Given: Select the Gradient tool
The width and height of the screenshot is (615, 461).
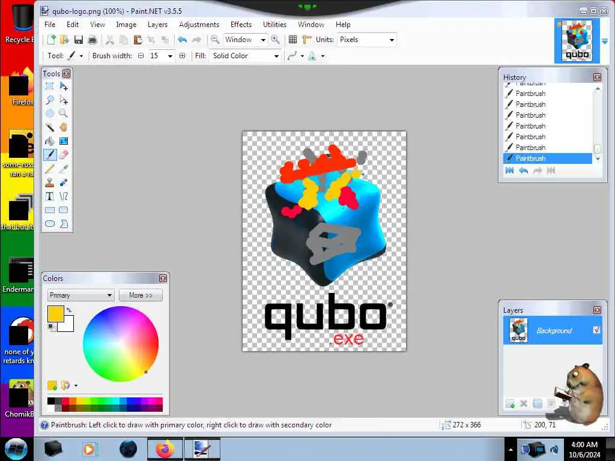Looking at the screenshot, I should (x=64, y=141).
